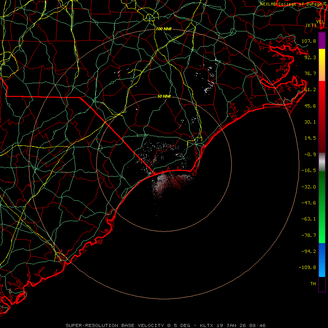This screenshot has width=328, height=328.
Task: Click the 50 NMI range ring label
Action: [x=164, y=96]
